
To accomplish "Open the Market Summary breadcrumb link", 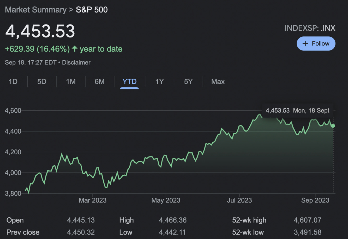I will (36, 10).
